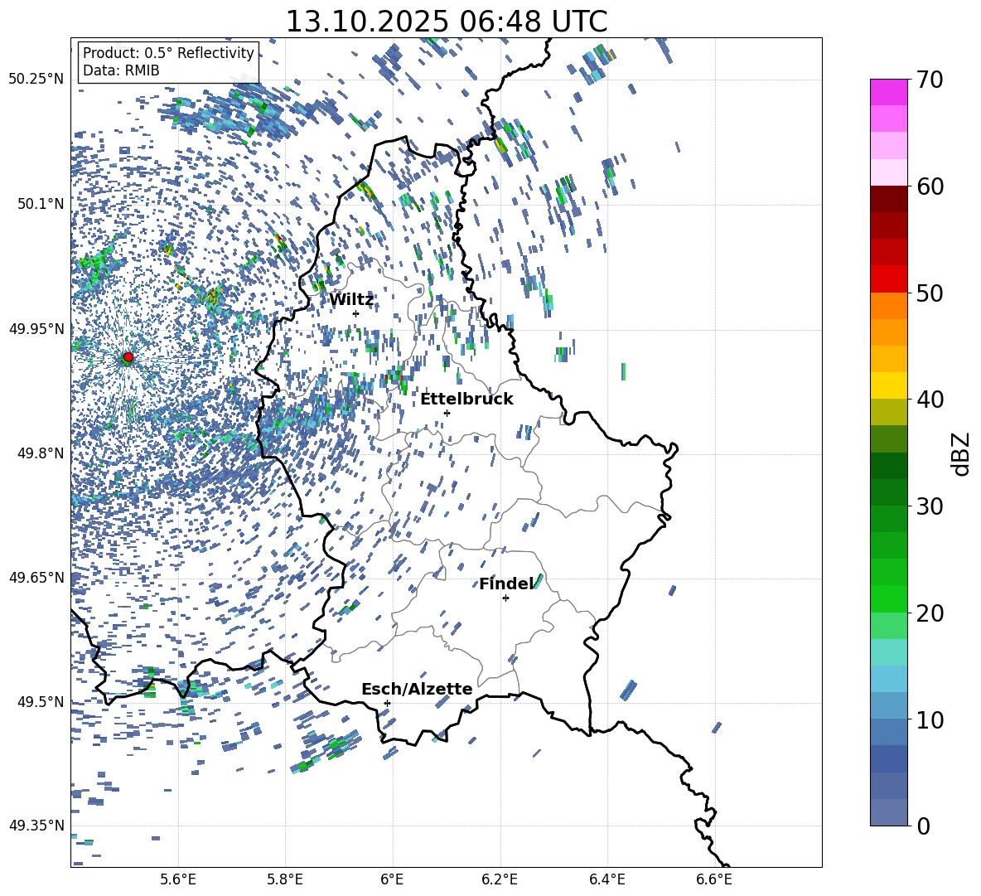The height and width of the screenshot is (896, 981).
Task: Click the bright red colorbar segment
Action: tap(889, 278)
